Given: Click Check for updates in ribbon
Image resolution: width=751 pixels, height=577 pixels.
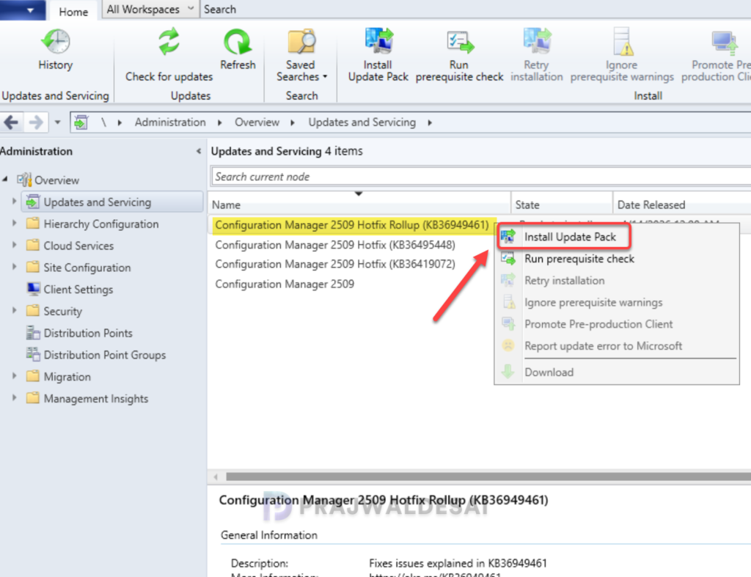Looking at the screenshot, I should (x=169, y=54).
